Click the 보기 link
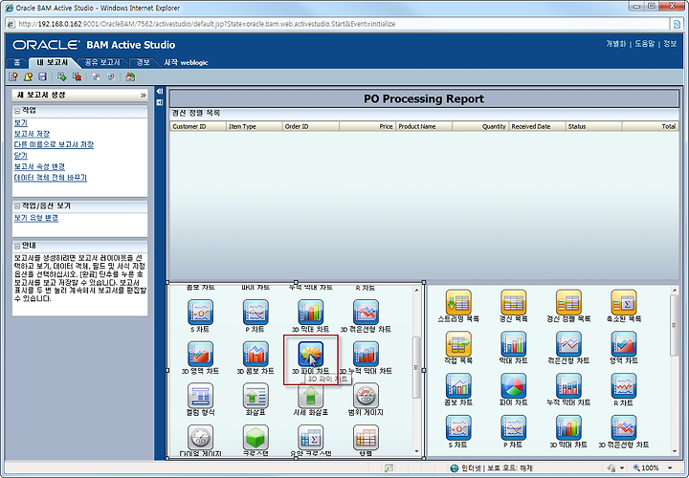689x478 pixels. pyautogui.click(x=21, y=123)
